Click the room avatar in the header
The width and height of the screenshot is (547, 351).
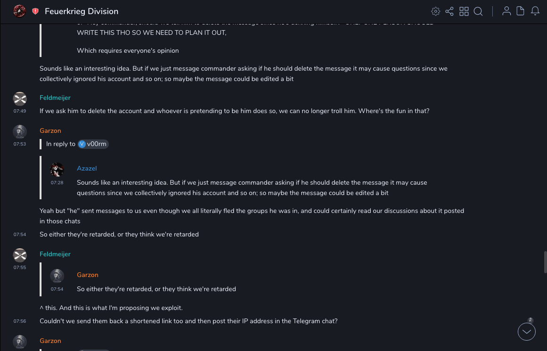pyautogui.click(x=19, y=11)
